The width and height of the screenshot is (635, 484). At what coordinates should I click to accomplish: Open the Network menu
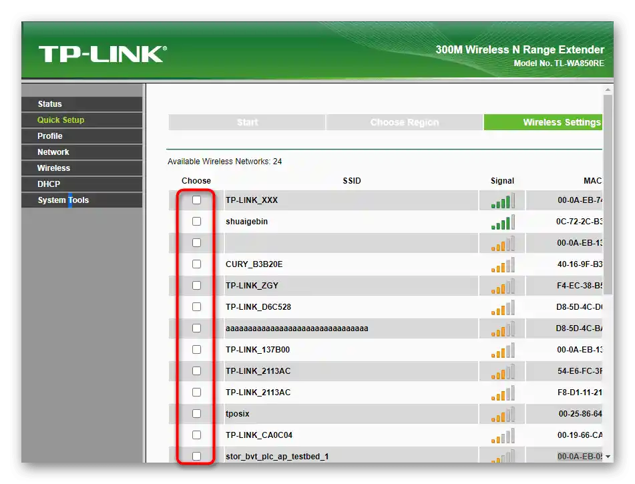tap(82, 152)
